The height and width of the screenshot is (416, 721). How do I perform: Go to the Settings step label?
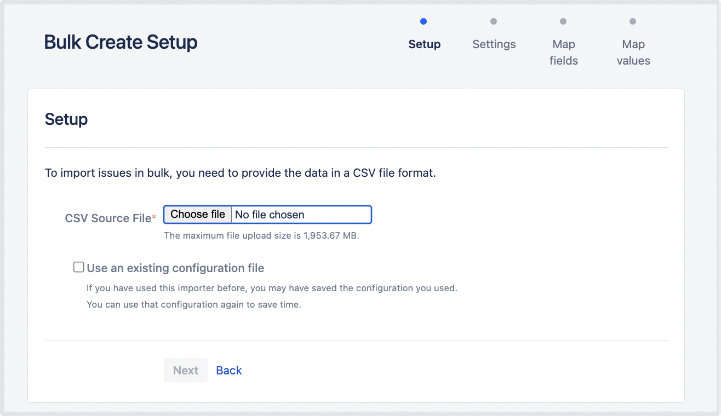pos(494,44)
